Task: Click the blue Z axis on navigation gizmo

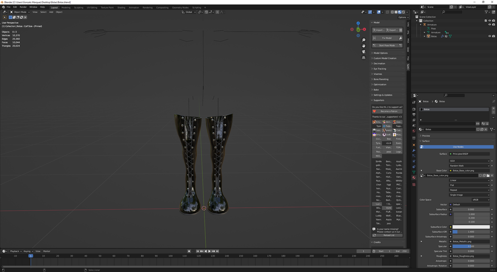Action: (x=358, y=23)
